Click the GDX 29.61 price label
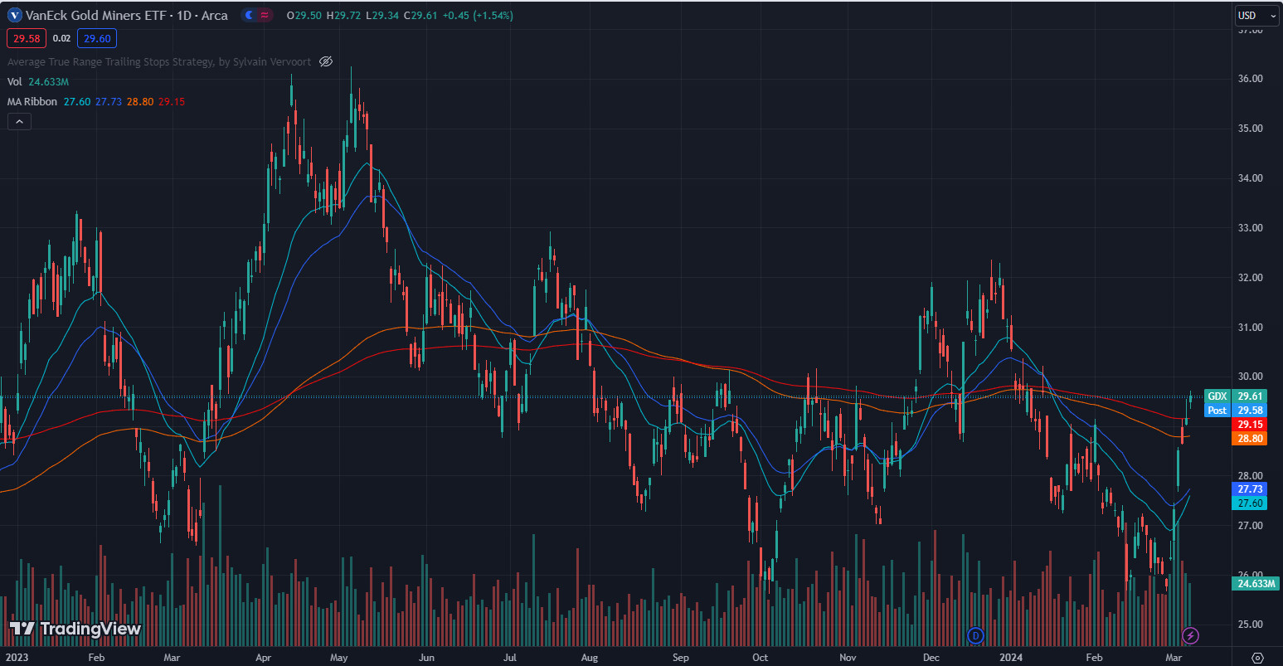Viewport: 1283px width, 666px height. 1236,396
